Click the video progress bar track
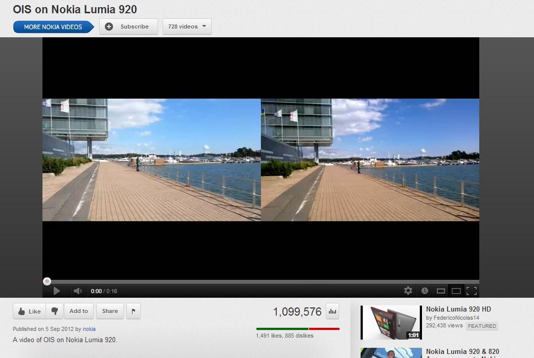The height and width of the screenshot is (358, 534). click(x=261, y=282)
